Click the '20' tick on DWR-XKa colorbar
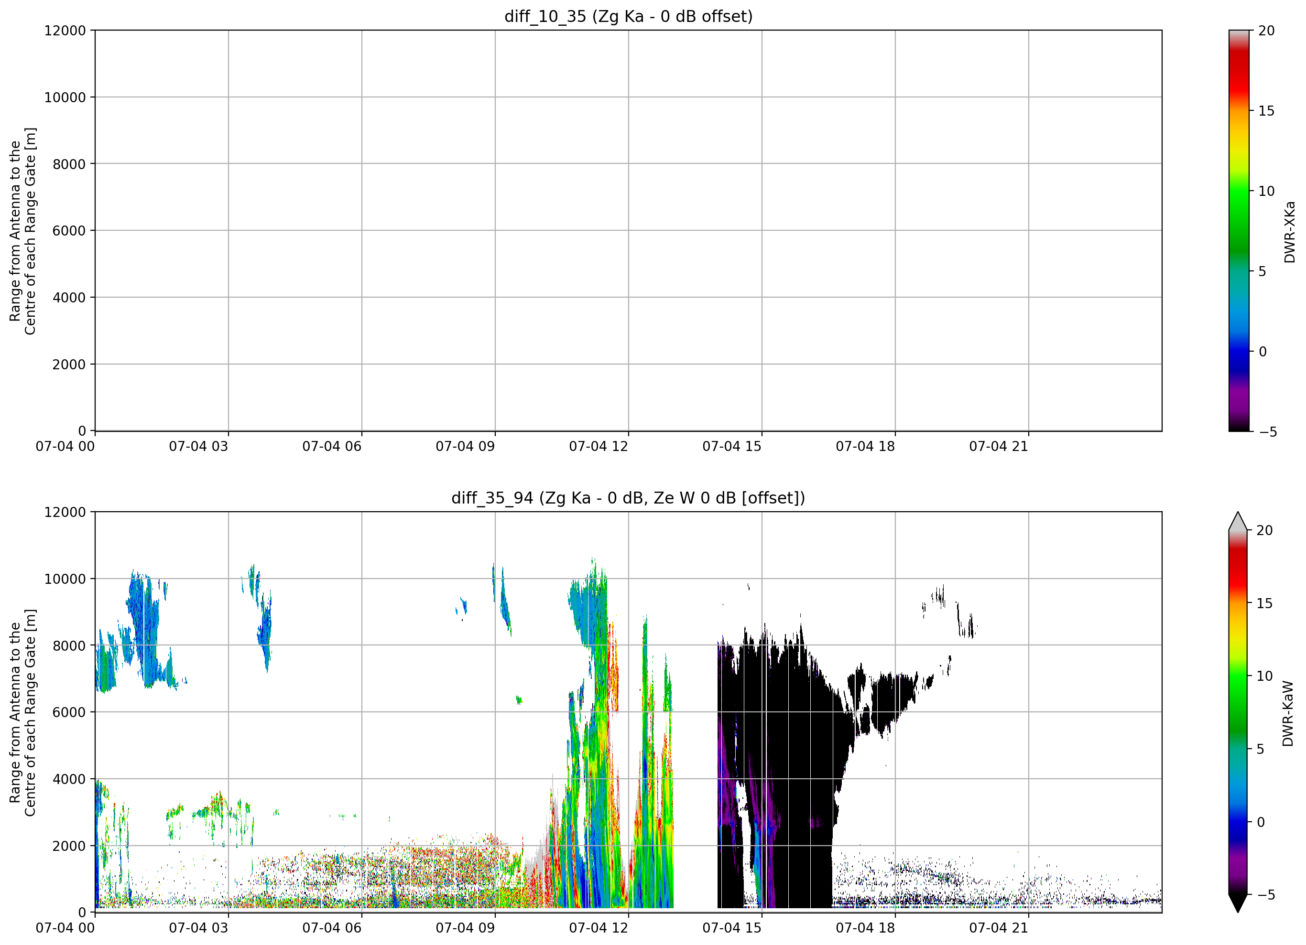Screen dimensions: 1306x945 point(1267,31)
